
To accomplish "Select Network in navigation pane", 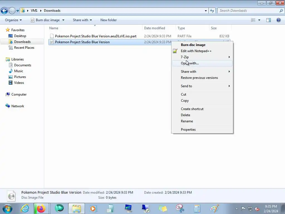I will pos(15,106).
